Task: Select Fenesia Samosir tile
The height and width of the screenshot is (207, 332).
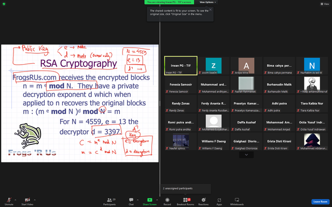Action: [181, 84]
